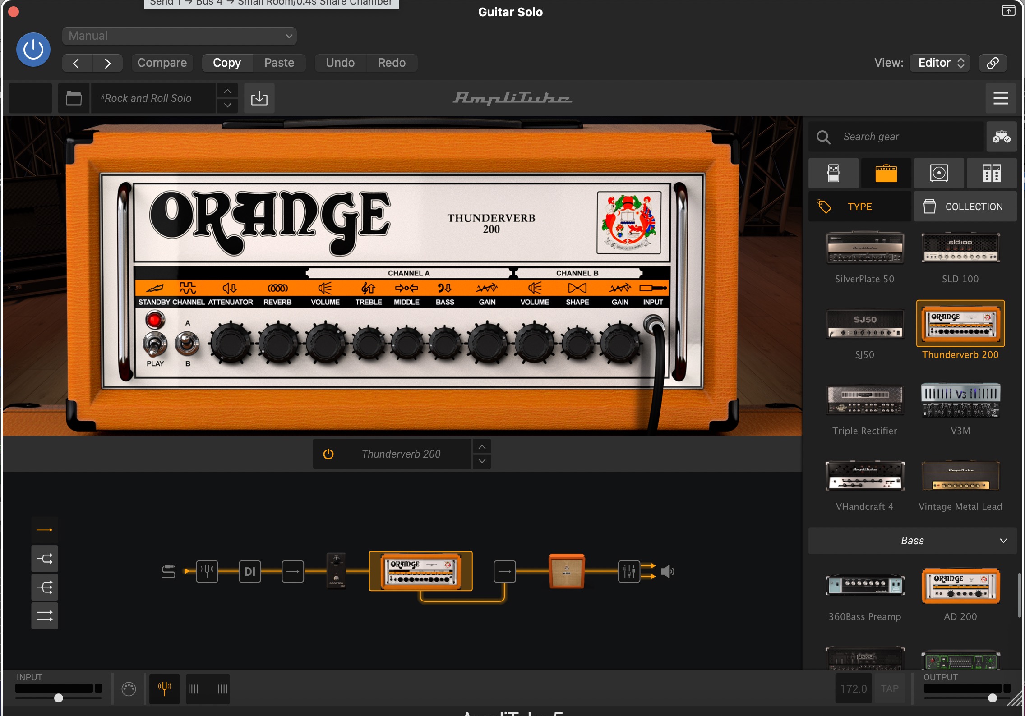Toggle the amp STANDBY/PLAY switch
This screenshot has height=716, width=1025.
155,345
